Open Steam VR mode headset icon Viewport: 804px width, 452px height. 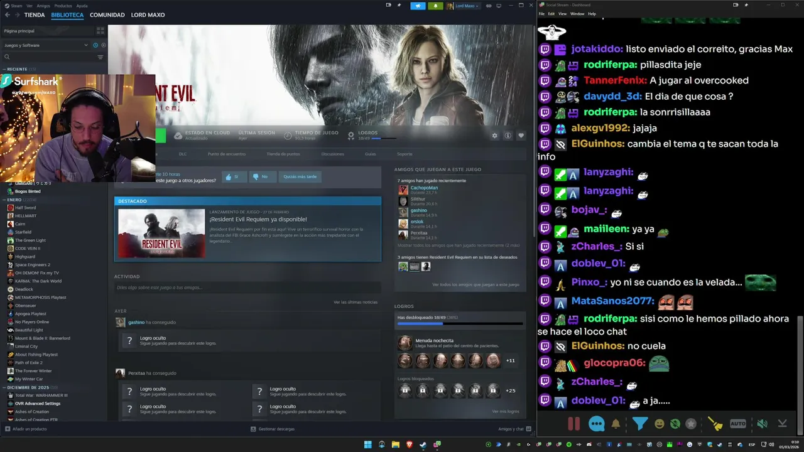click(x=487, y=6)
